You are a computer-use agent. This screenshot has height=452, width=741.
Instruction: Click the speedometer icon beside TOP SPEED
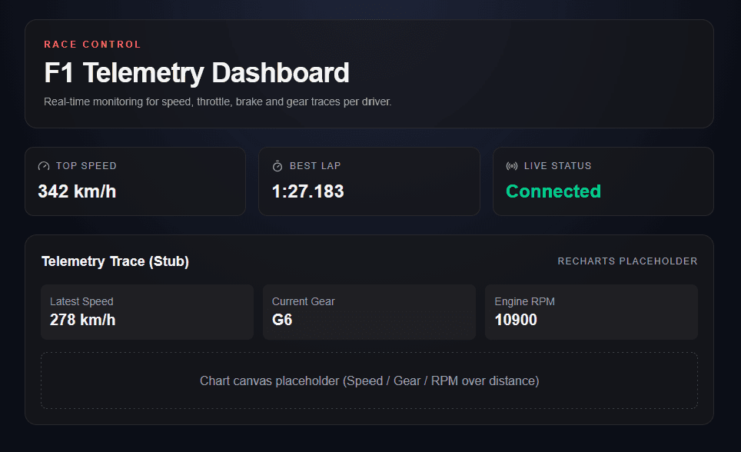pyautogui.click(x=44, y=165)
